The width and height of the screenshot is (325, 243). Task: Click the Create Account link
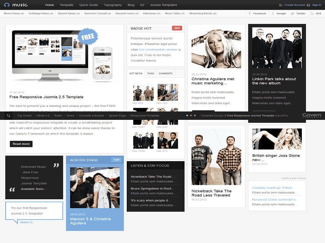tap(295, 5)
